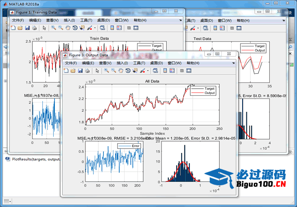297x207 pixels.
Task: Click dock arrow at right of Figure 3 menu bar
Action: pos(233,63)
